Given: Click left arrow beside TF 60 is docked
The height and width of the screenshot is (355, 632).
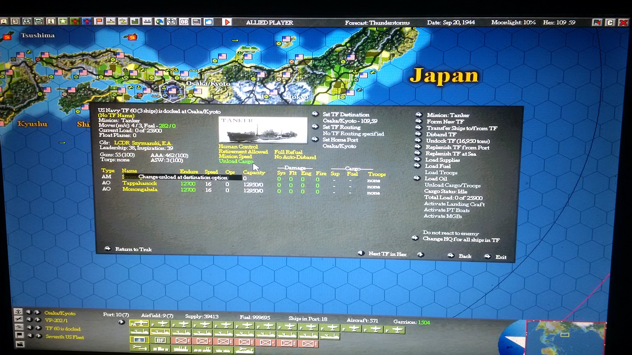Looking at the screenshot, I should (x=30, y=328).
